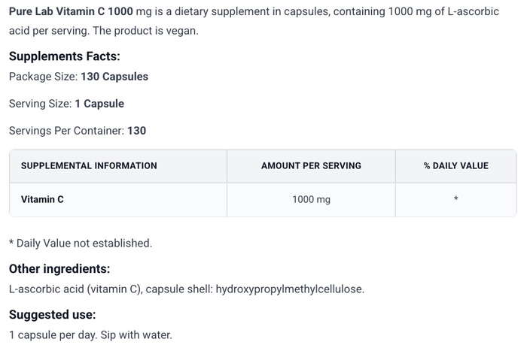This screenshot has height=348, width=527.
Task: Click the "1000 mg" amount cell
Action: point(311,200)
